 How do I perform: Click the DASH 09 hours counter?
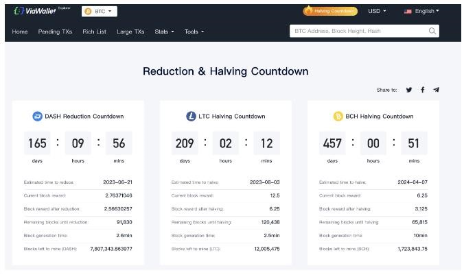[x=78, y=143]
